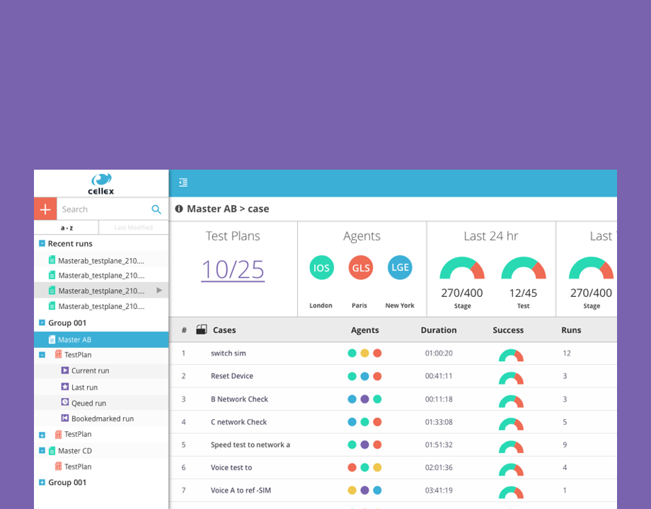
Task: Switch sorting to Last Modified
Action: (134, 227)
